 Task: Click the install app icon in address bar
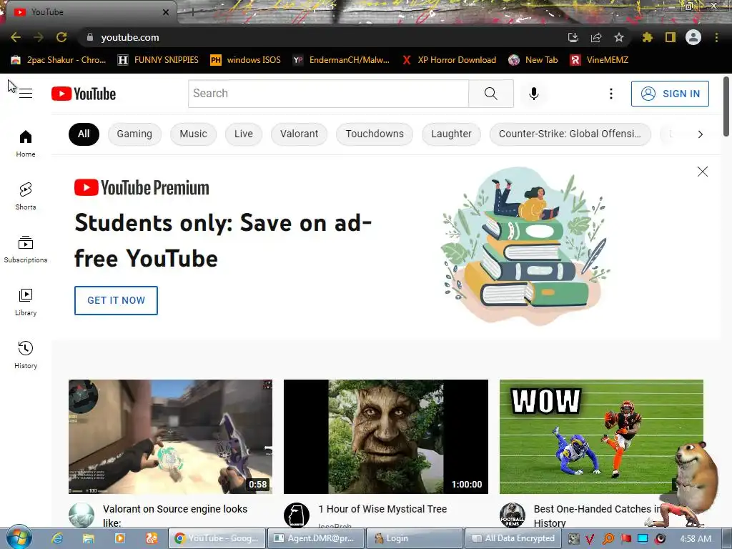pyautogui.click(x=573, y=37)
